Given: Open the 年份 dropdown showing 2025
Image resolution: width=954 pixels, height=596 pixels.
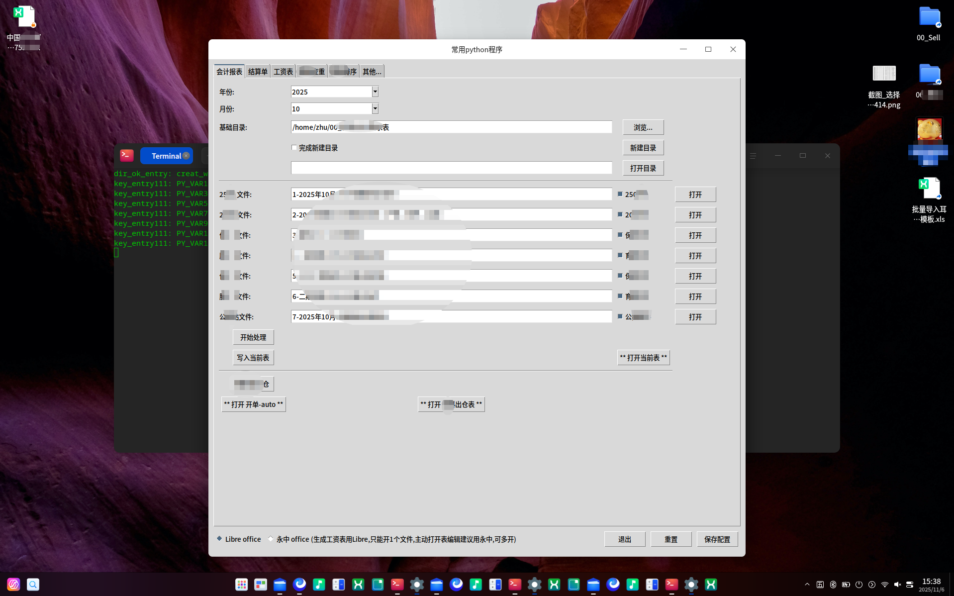Looking at the screenshot, I should pyautogui.click(x=375, y=92).
